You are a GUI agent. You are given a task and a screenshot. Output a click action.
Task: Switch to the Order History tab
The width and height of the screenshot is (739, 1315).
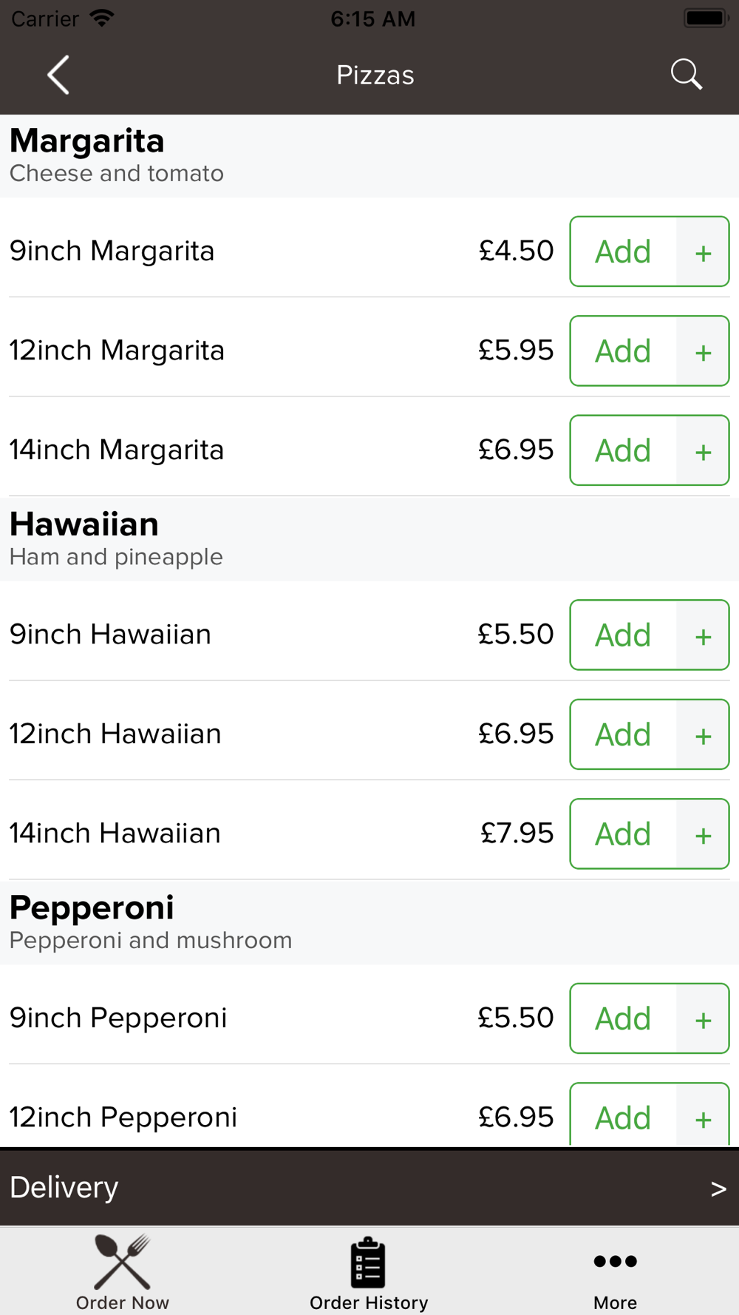[369, 1272]
